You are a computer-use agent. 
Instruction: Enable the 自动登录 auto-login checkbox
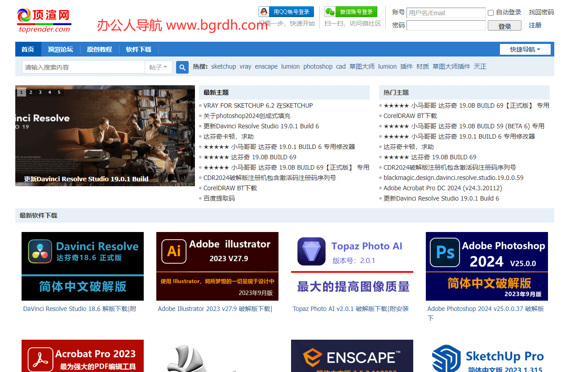pyautogui.click(x=490, y=13)
